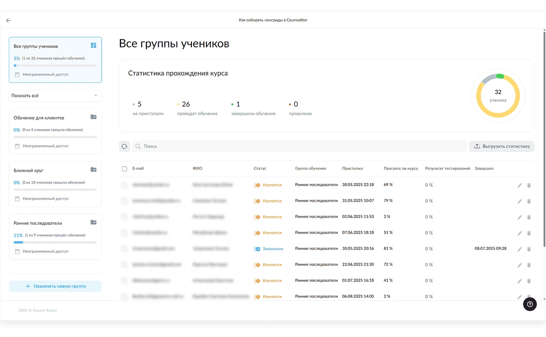Open the Показать всё dropdown
The height and width of the screenshot is (337, 546).
(x=55, y=96)
